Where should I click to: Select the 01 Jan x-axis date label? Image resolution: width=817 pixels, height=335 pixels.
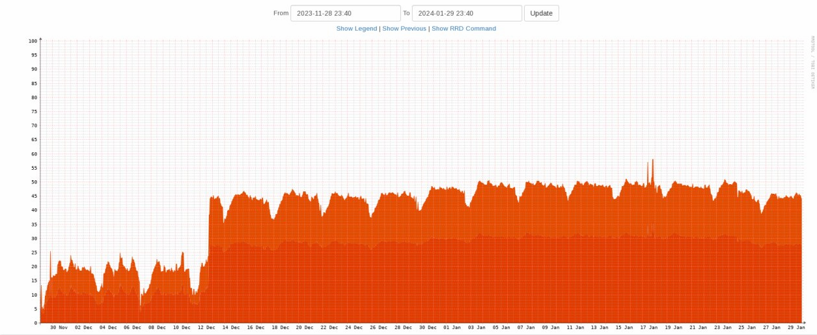point(452,328)
